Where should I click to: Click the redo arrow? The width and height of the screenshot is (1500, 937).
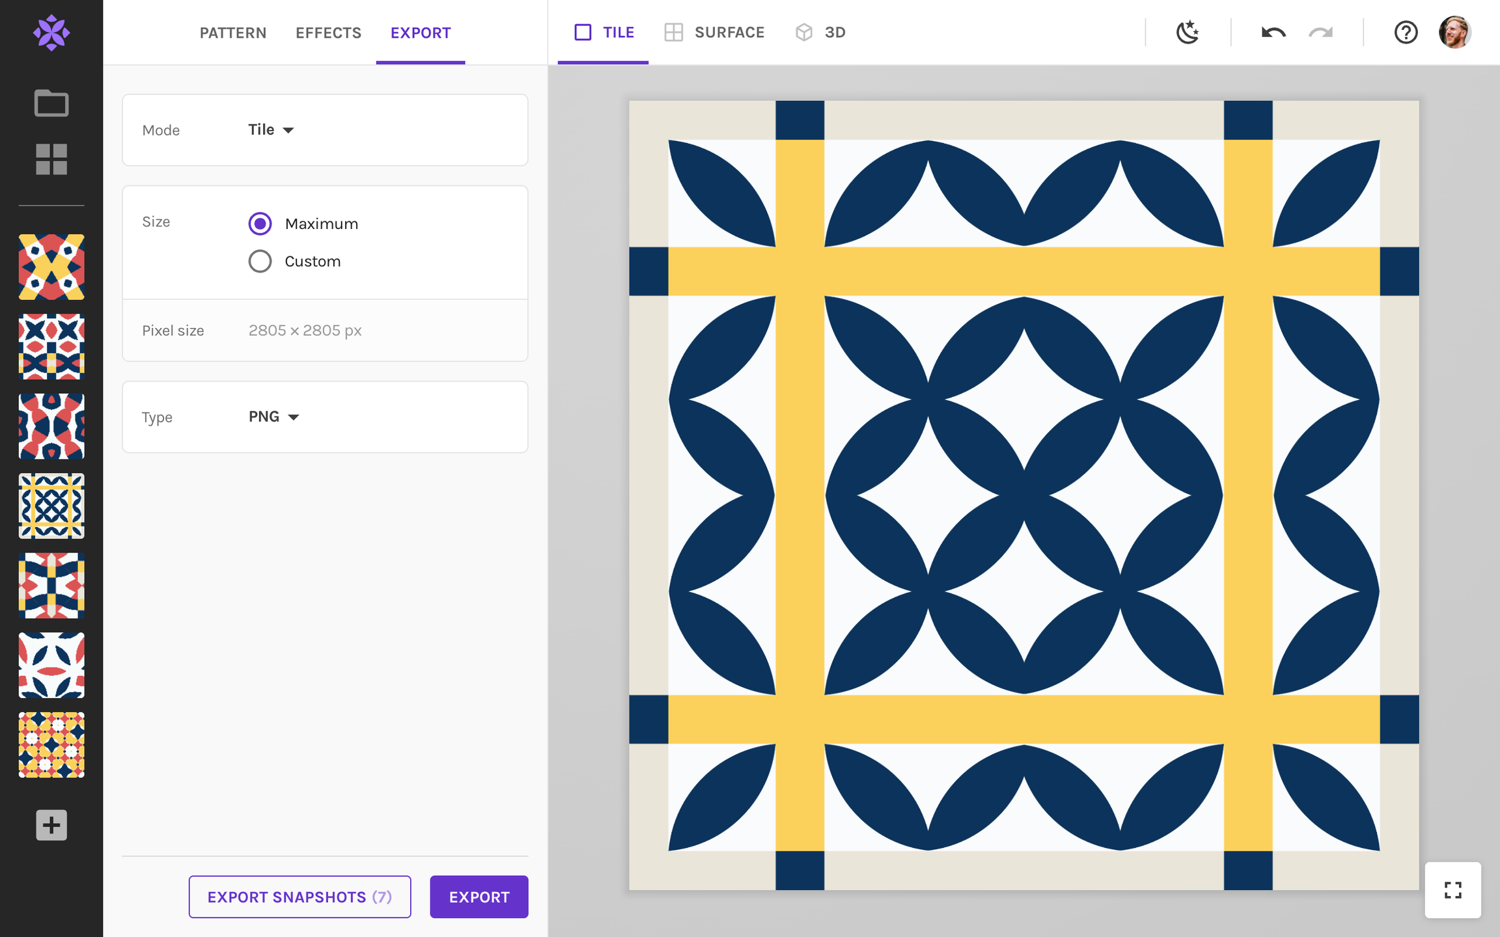click(1320, 33)
